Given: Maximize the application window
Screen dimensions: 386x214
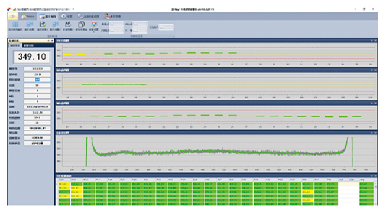Looking at the screenshot, I should coord(364,9).
